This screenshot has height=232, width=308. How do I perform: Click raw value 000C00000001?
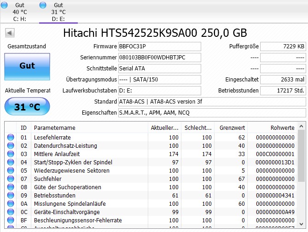coord(275,154)
